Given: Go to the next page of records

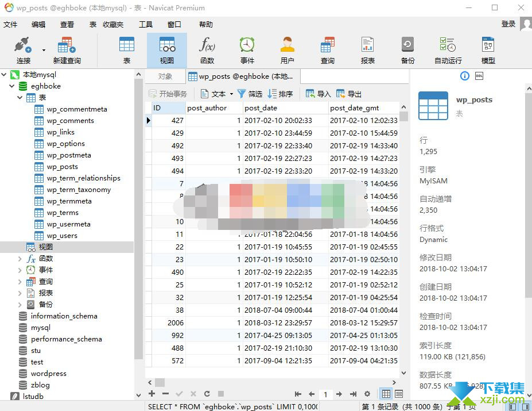Looking at the screenshot, I should (339, 394).
